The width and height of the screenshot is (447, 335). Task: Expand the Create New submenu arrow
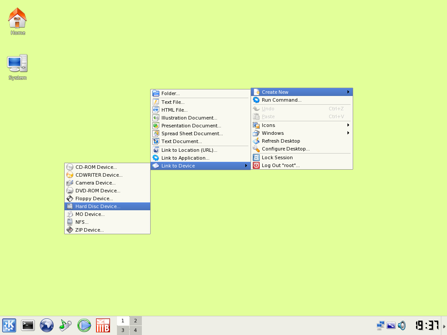348,92
